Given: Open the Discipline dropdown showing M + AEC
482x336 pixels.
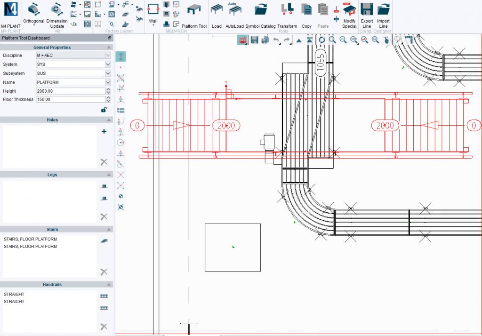Looking at the screenshot, I should (x=107, y=55).
